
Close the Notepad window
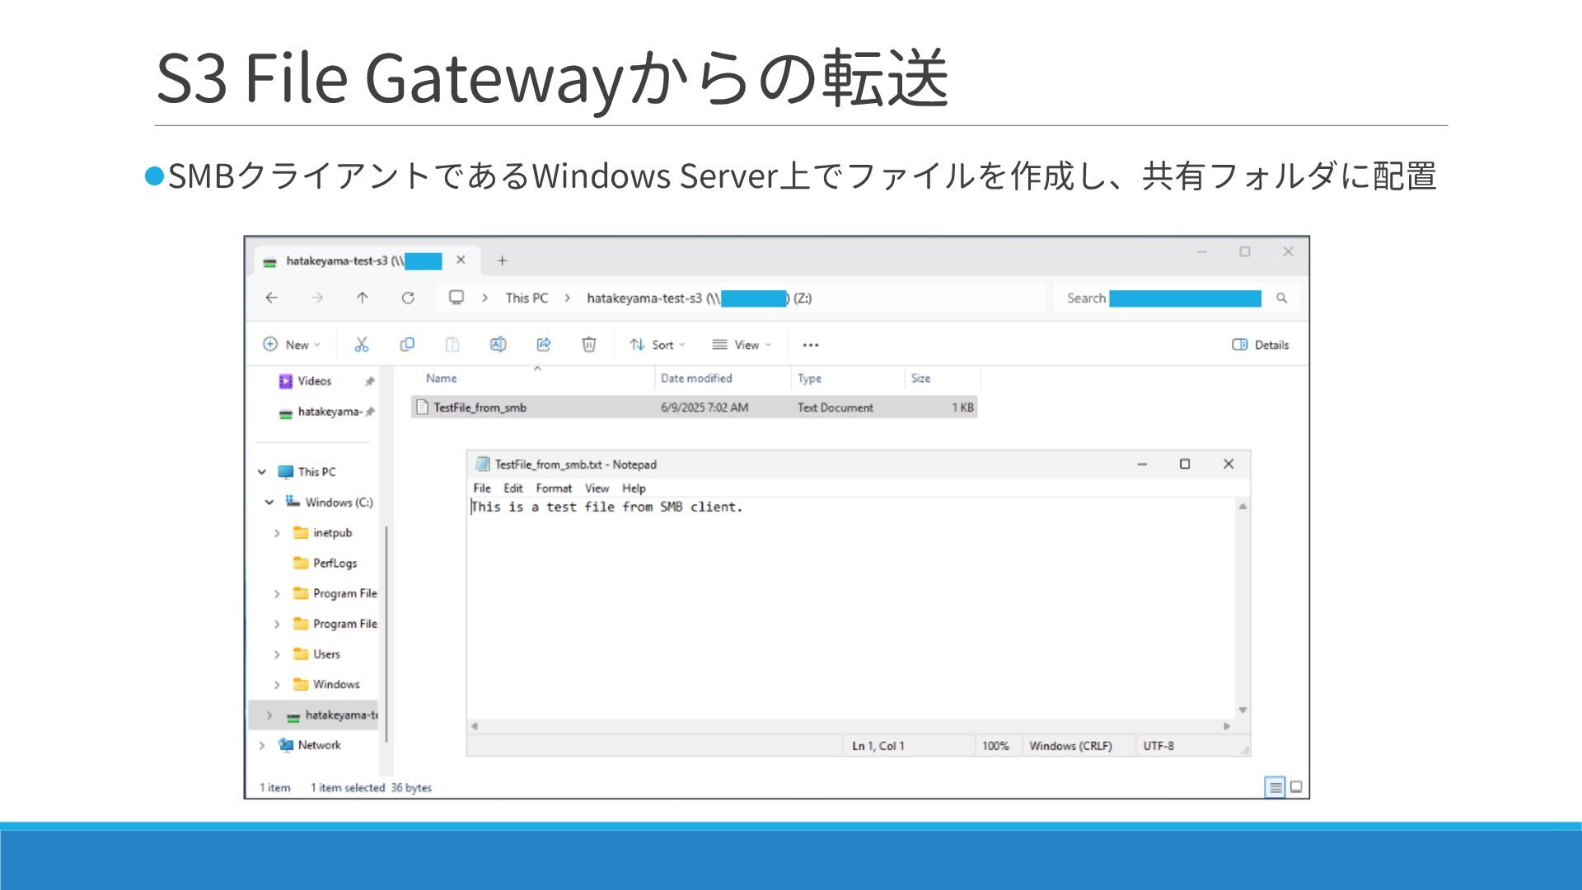(x=1229, y=464)
